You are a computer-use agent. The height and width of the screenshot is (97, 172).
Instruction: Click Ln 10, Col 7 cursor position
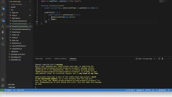[x=130, y=90]
